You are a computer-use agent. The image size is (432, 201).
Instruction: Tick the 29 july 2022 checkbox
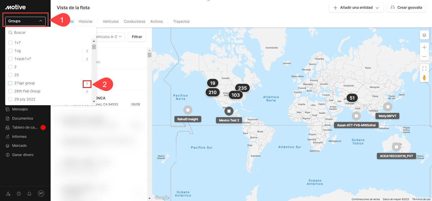point(10,99)
